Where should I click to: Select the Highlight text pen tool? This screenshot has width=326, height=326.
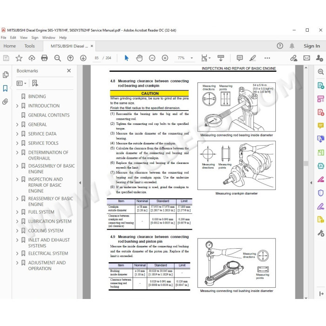tap(252, 58)
